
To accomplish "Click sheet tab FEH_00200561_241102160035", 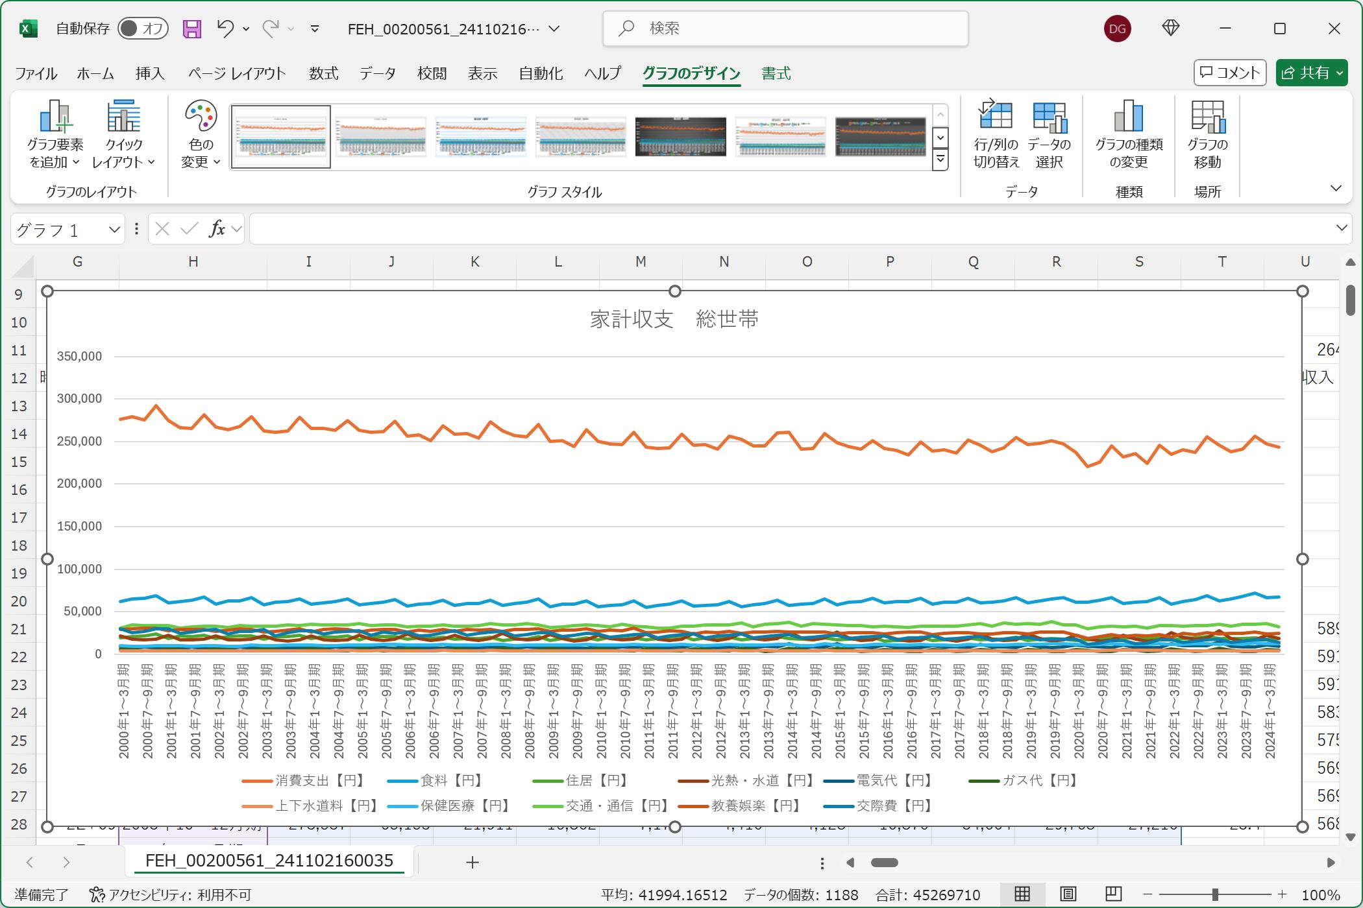I will tap(269, 861).
